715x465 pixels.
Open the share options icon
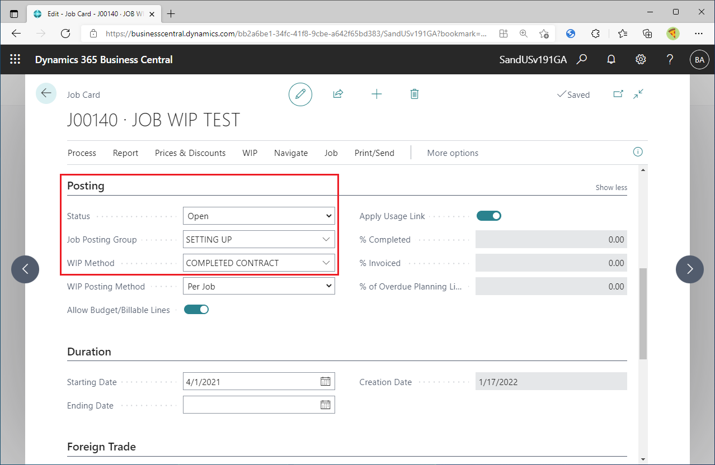[338, 94]
